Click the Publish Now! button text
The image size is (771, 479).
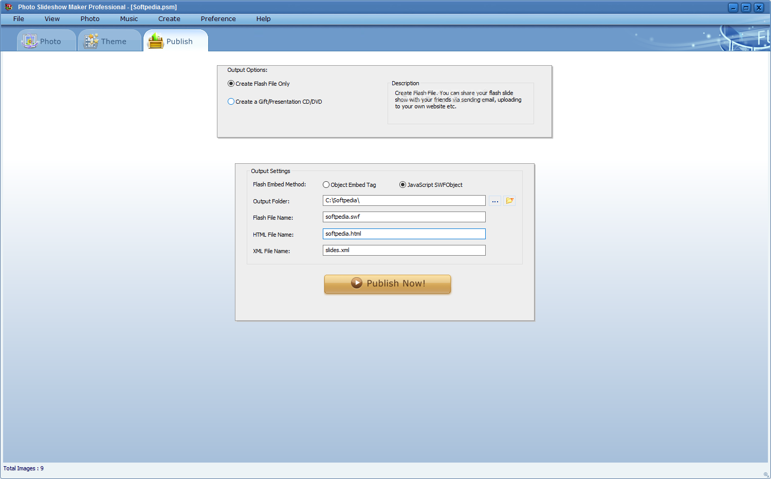[396, 283]
